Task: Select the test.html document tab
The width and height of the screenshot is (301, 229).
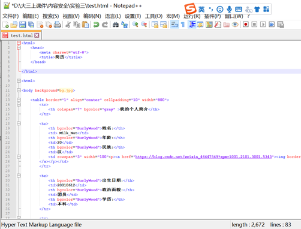Action: 22,35
